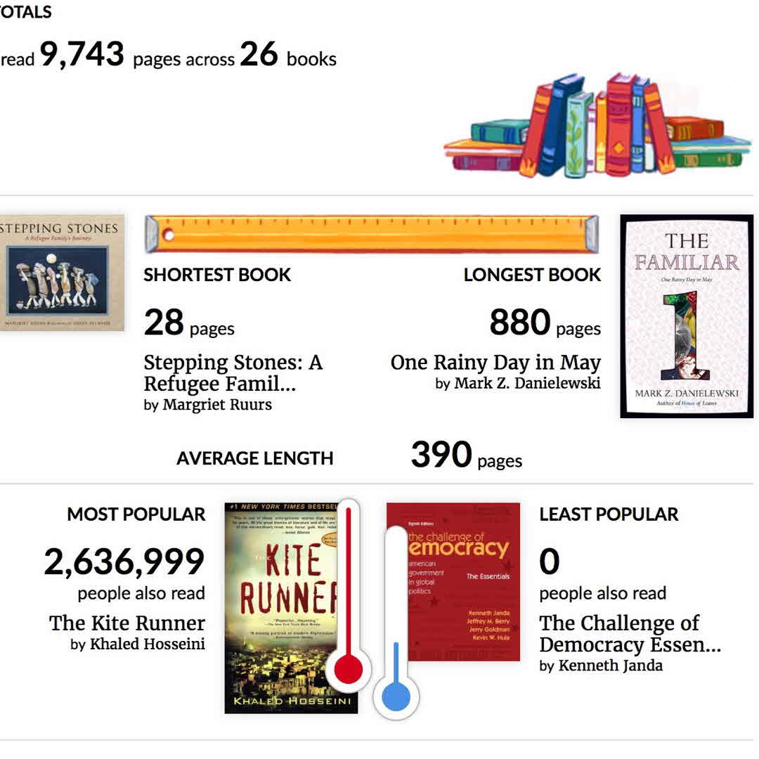Click the 390 pages average length
This screenshot has width=759, height=759.
pos(441,455)
